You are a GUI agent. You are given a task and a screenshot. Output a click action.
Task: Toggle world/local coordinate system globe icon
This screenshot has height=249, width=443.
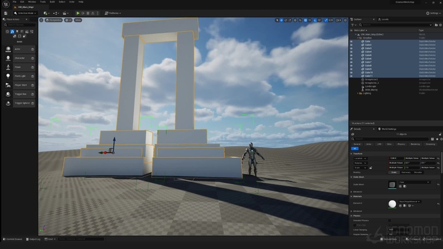pos(295,20)
